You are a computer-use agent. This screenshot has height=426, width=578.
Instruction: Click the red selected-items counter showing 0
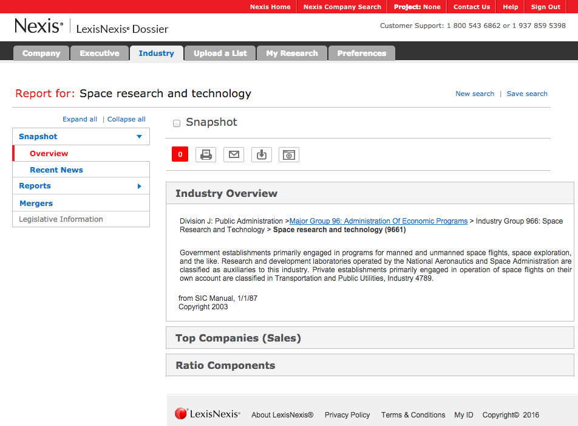click(x=180, y=154)
